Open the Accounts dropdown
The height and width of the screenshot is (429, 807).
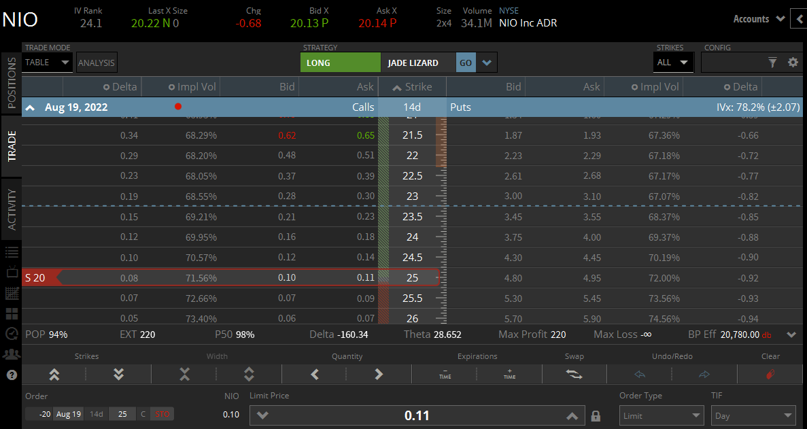point(759,19)
